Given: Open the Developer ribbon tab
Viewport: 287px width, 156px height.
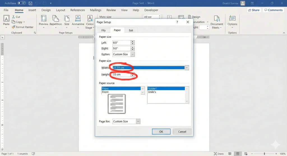Looking at the screenshot, I should coord(151,10).
